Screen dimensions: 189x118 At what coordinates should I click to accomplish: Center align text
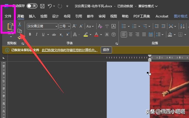(x=131, y=34)
